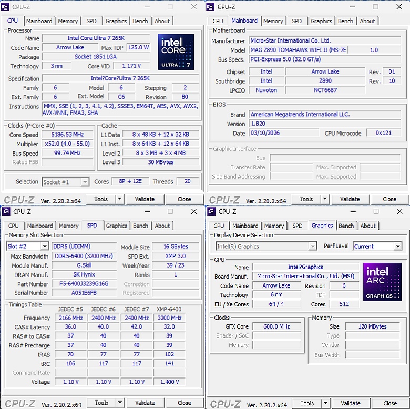The height and width of the screenshot is (409, 410).
Task: Click Core Speed value 5186.53 MHz
Action: coord(67,135)
